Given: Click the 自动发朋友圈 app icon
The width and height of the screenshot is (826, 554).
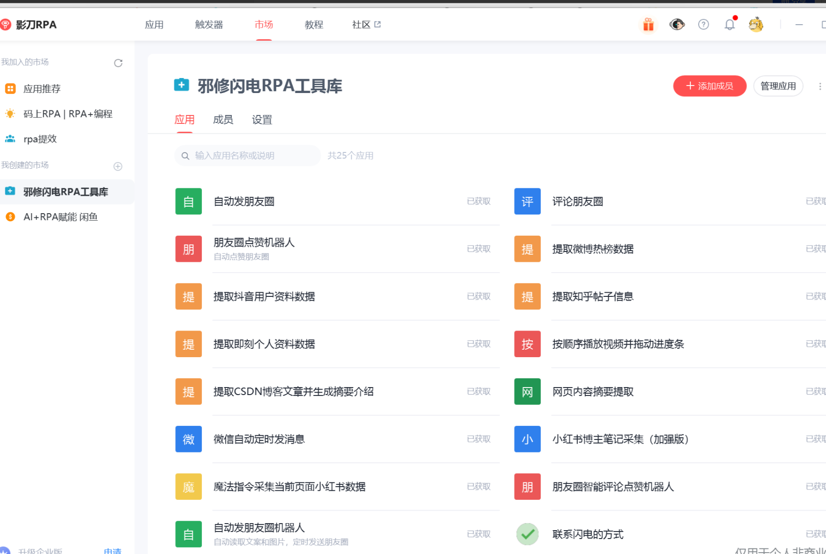Looking at the screenshot, I should click(x=188, y=201).
